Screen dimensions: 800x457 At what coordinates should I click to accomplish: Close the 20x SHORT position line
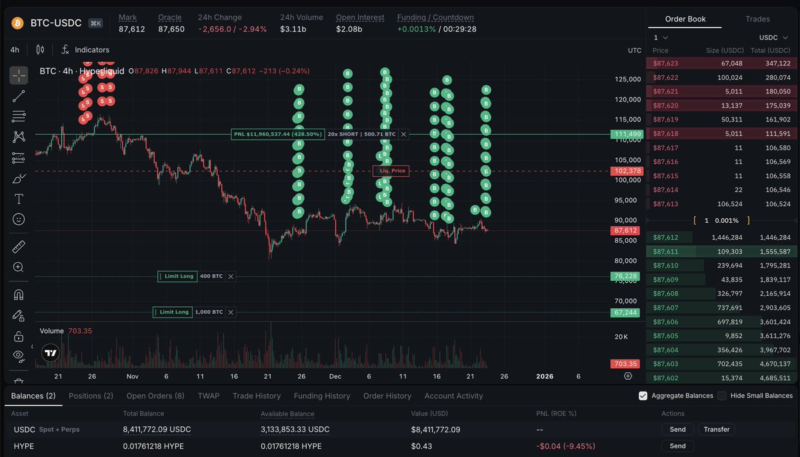[x=403, y=134]
